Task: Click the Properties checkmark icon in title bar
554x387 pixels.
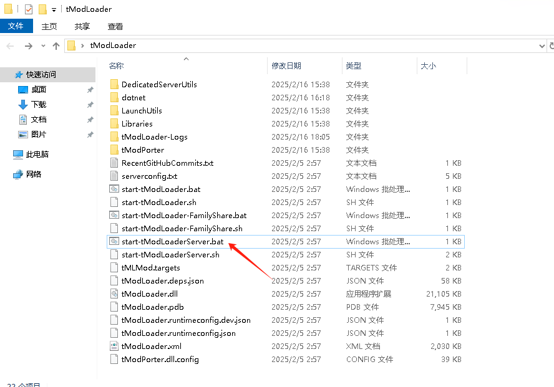Action: (x=29, y=9)
